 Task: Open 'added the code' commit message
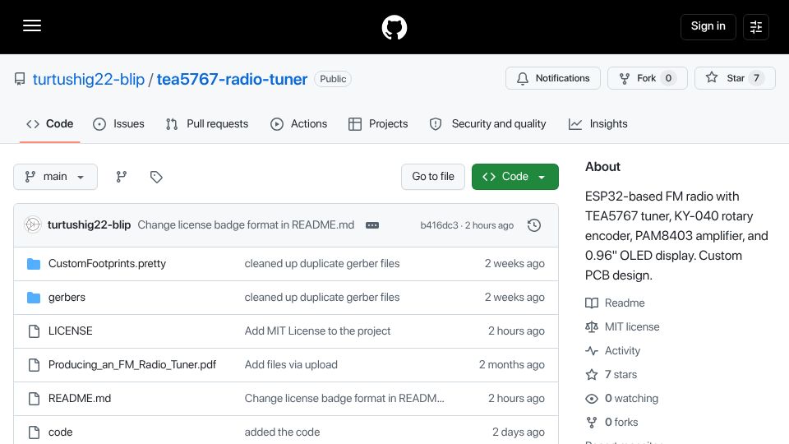[x=282, y=432]
